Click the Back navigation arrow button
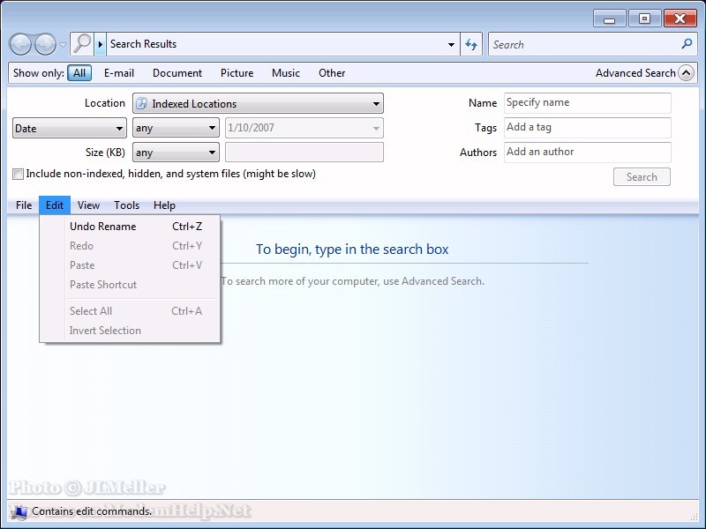 21,44
